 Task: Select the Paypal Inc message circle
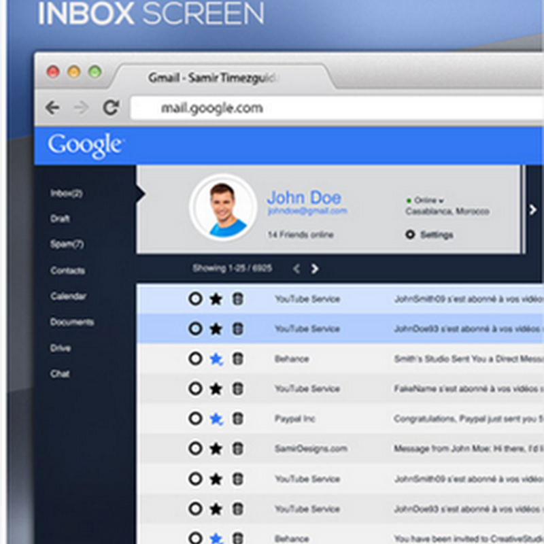coord(195,418)
